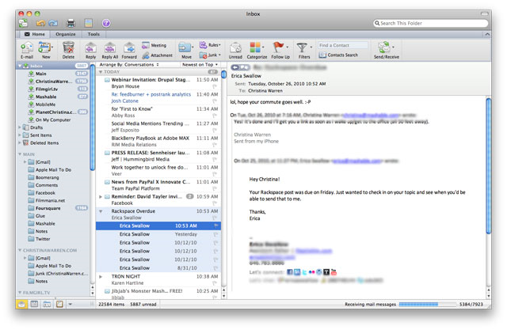Screen dimensions: 507x330
Task: Flag message with Follow Up
Action: coord(280,51)
